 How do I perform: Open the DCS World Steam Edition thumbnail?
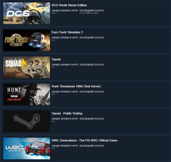[x=27, y=13]
